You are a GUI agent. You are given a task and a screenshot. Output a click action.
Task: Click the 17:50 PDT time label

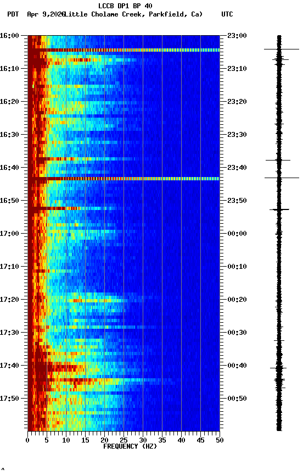tap(9, 399)
